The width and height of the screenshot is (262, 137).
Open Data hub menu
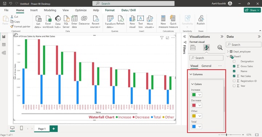coord(58,22)
